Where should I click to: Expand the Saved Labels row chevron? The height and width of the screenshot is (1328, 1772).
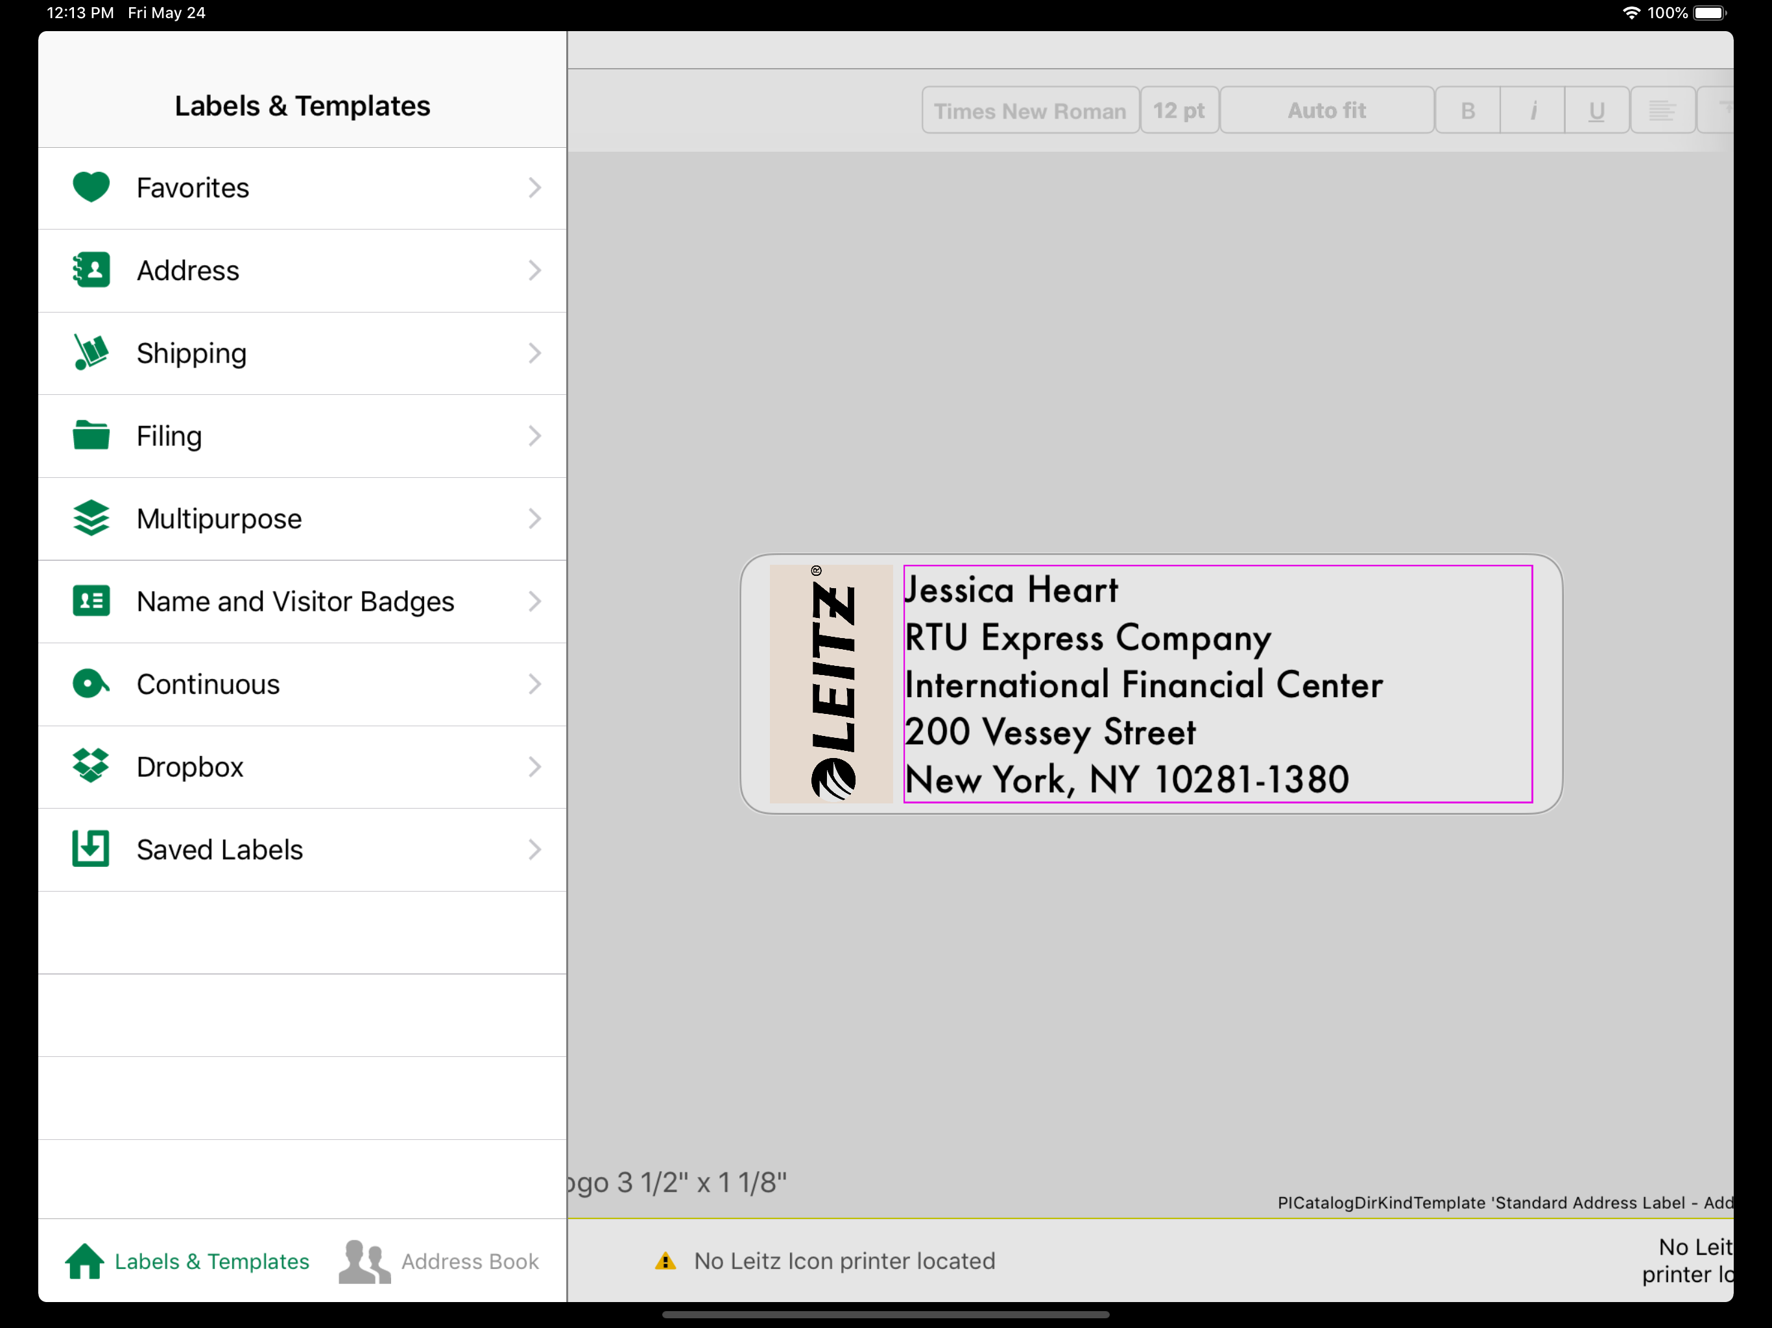[534, 849]
